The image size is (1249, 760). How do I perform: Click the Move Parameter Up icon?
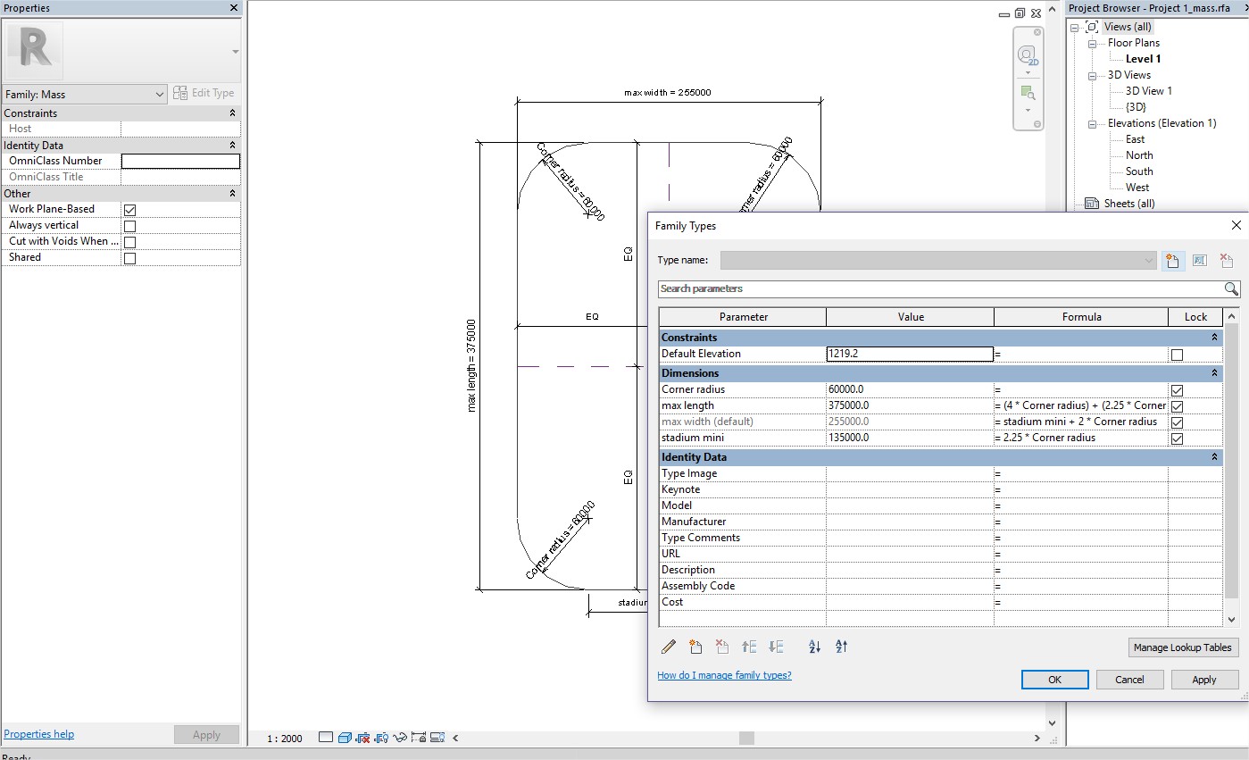(x=749, y=647)
